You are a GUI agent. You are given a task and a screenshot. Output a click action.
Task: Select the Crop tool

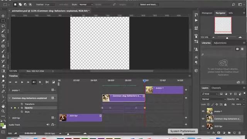pyautogui.click(x=3, y=36)
